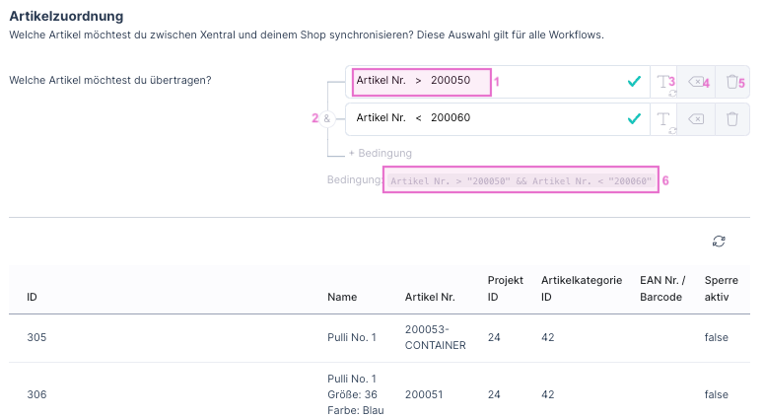Click the Artikel Nr. column header

tap(429, 297)
